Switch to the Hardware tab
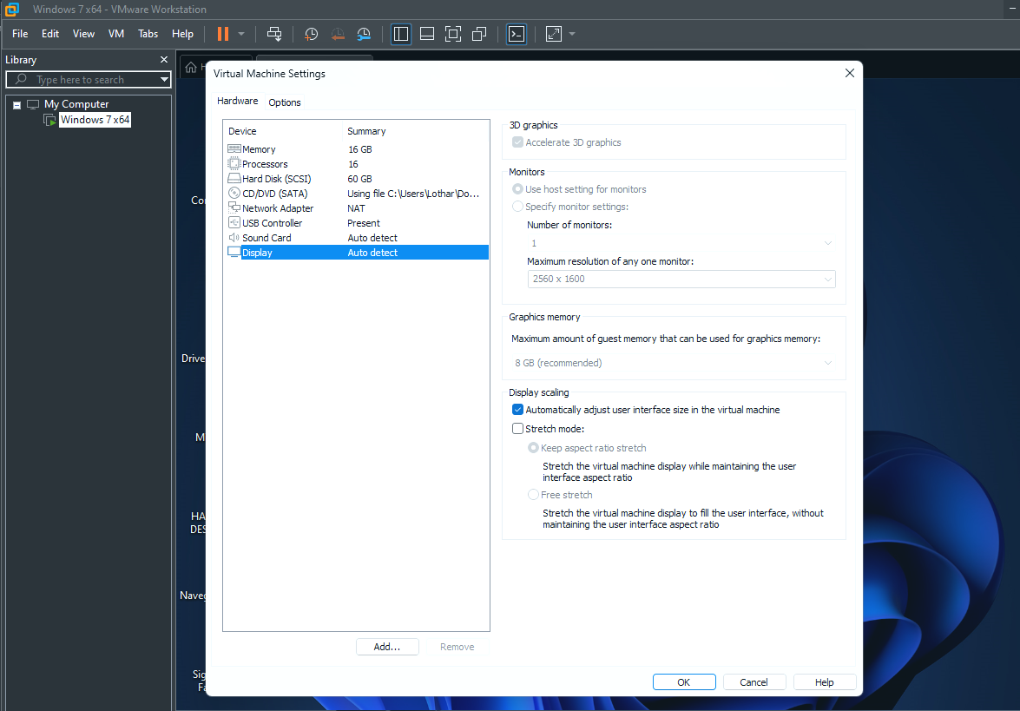Image resolution: width=1020 pixels, height=711 pixels. (x=238, y=101)
